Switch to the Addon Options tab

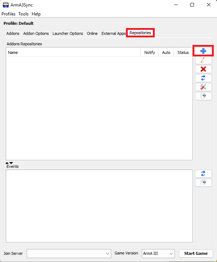(x=36, y=33)
